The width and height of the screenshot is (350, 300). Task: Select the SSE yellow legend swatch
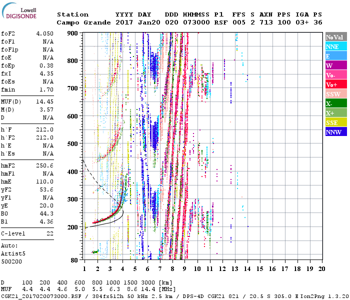pyautogui.click(x=336, y=122)
